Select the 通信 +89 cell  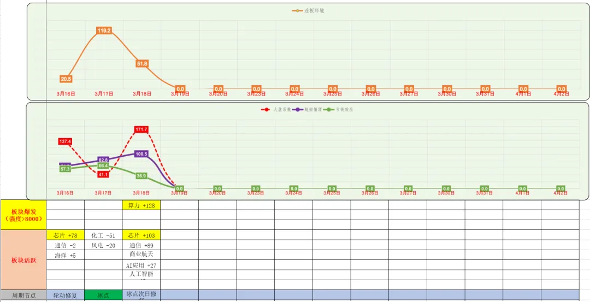click(141, 245)
